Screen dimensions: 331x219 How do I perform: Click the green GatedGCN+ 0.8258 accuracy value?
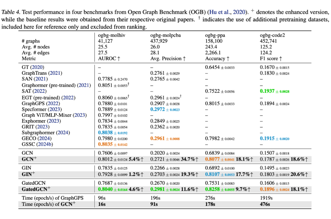(212, 189)
